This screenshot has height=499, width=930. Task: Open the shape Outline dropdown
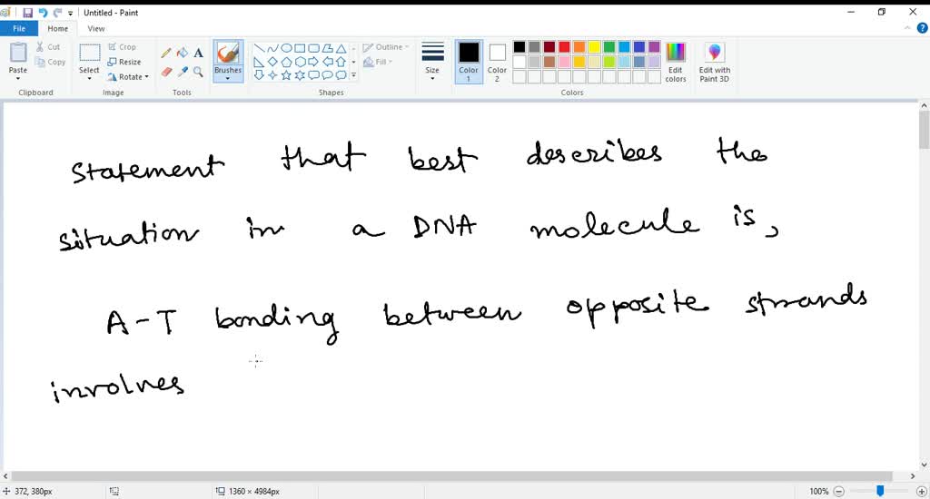pyautogui.click(x=385, y=47)
